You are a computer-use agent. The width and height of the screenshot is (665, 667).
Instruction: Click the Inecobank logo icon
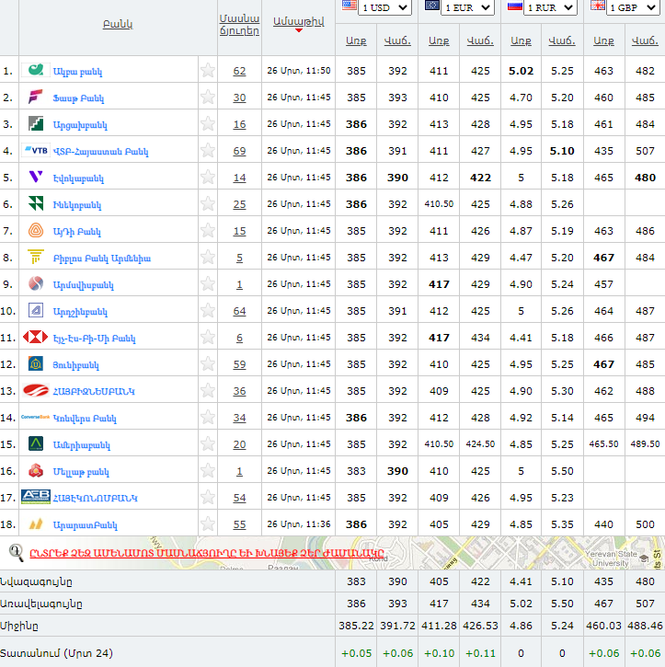(x=36, y=203)
